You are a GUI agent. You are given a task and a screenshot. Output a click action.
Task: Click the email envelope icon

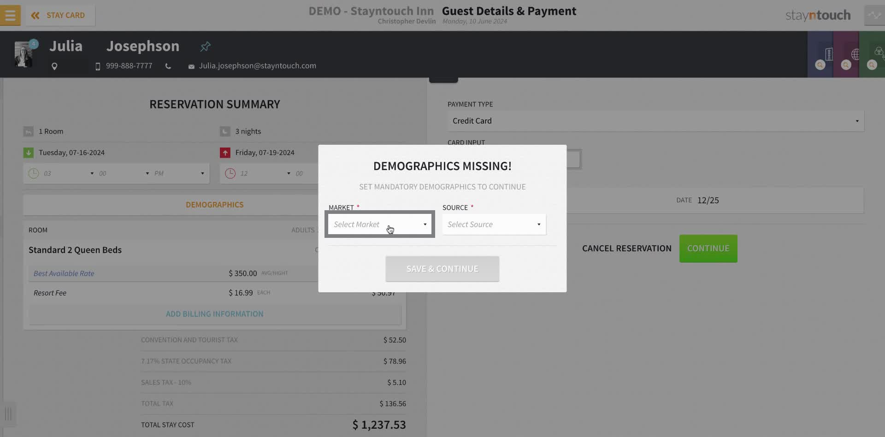(x=191, y=66)
